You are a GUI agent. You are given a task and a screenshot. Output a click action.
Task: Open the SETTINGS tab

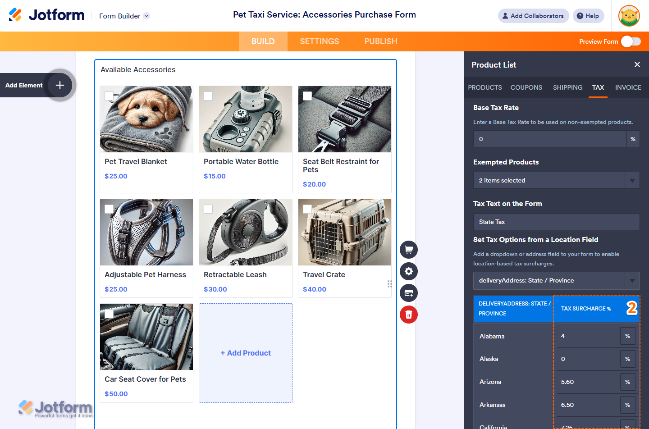(319, 41)
